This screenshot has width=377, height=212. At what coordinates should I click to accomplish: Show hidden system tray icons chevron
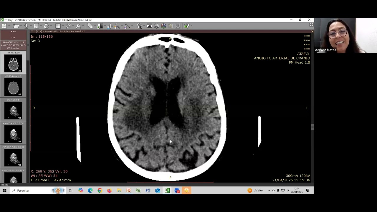point(269,191)
